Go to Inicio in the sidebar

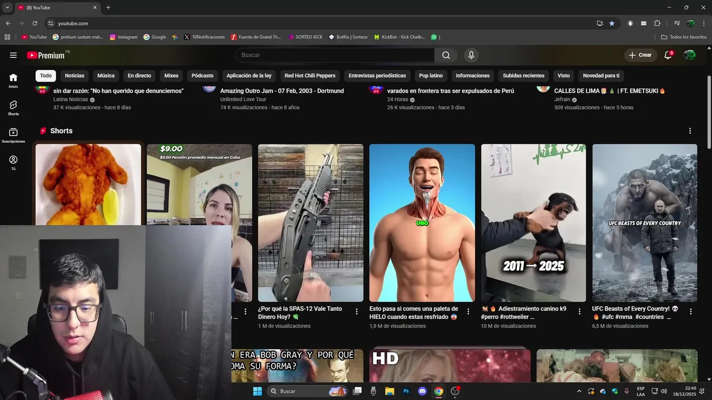[x=13, y=81]
